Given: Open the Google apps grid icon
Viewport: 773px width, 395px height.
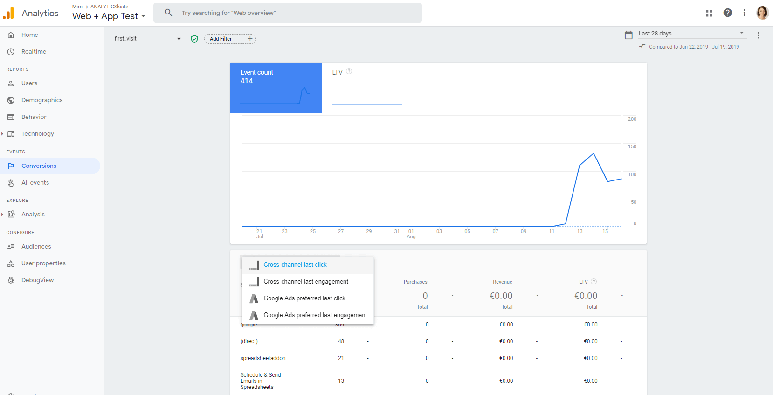Looking at the screenshot, I should point(709,13).
